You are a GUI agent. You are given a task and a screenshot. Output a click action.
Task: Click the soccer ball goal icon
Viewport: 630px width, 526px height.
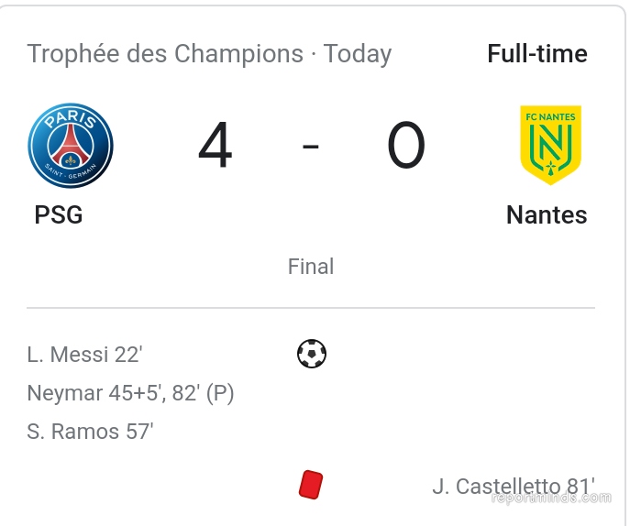point(312,354)
